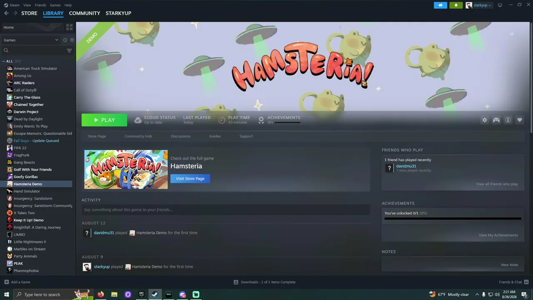Viewport: 533px width, 300px height.
Task: Select Dead by Daylight in the list
Action: click(x=28, y=119)
